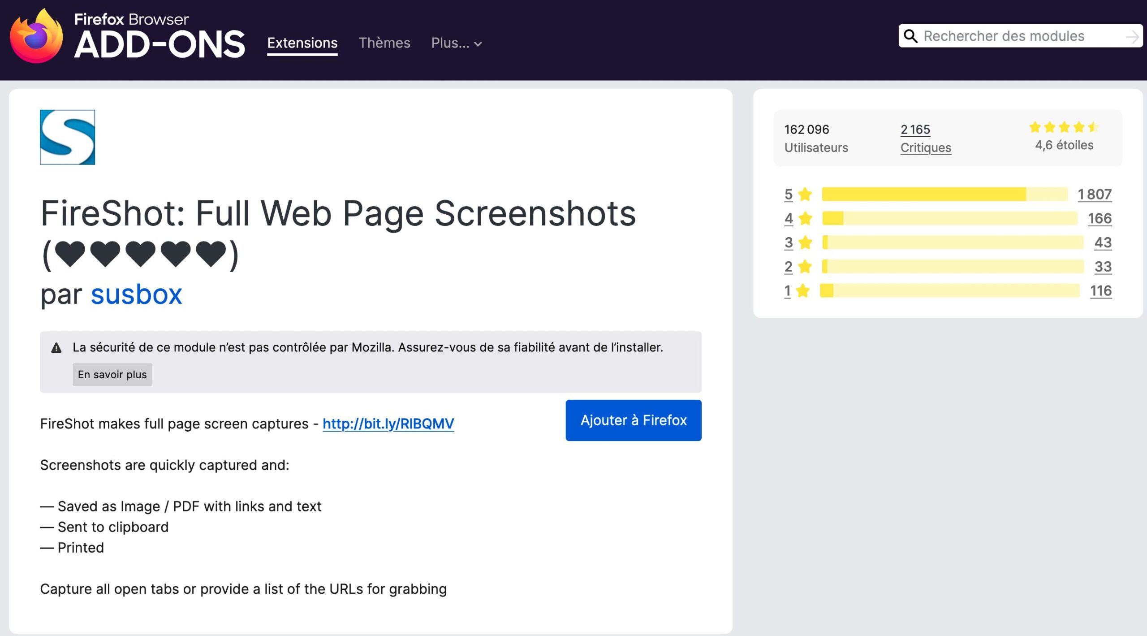Open the Thèmes tab
Image resolution: width=1147 pixels, height=636 pixels.
(384, 43)
